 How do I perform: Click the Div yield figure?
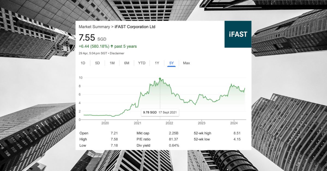(x=174, y=145)
